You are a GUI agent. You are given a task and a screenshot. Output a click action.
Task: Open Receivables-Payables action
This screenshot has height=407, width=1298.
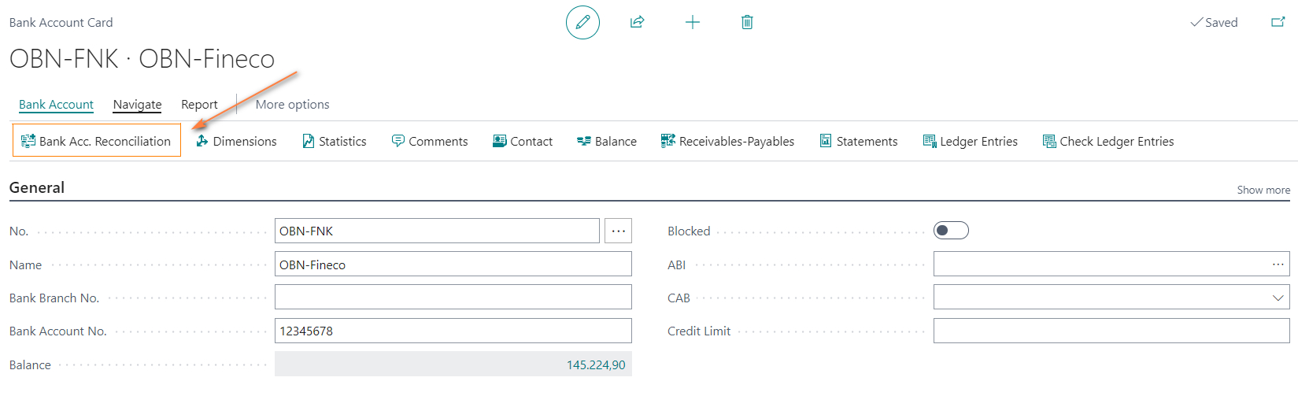(x=727, y=141)
